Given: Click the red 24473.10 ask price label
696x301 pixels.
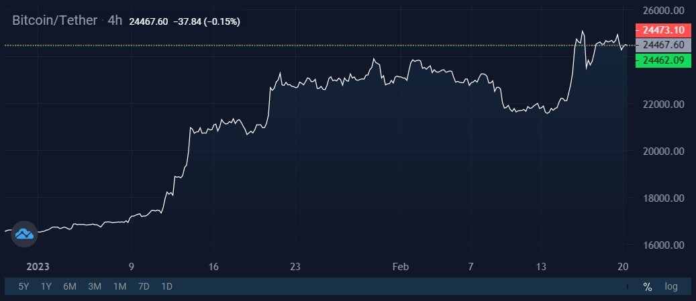Looking at the screenshot, I should pos(663,31).
